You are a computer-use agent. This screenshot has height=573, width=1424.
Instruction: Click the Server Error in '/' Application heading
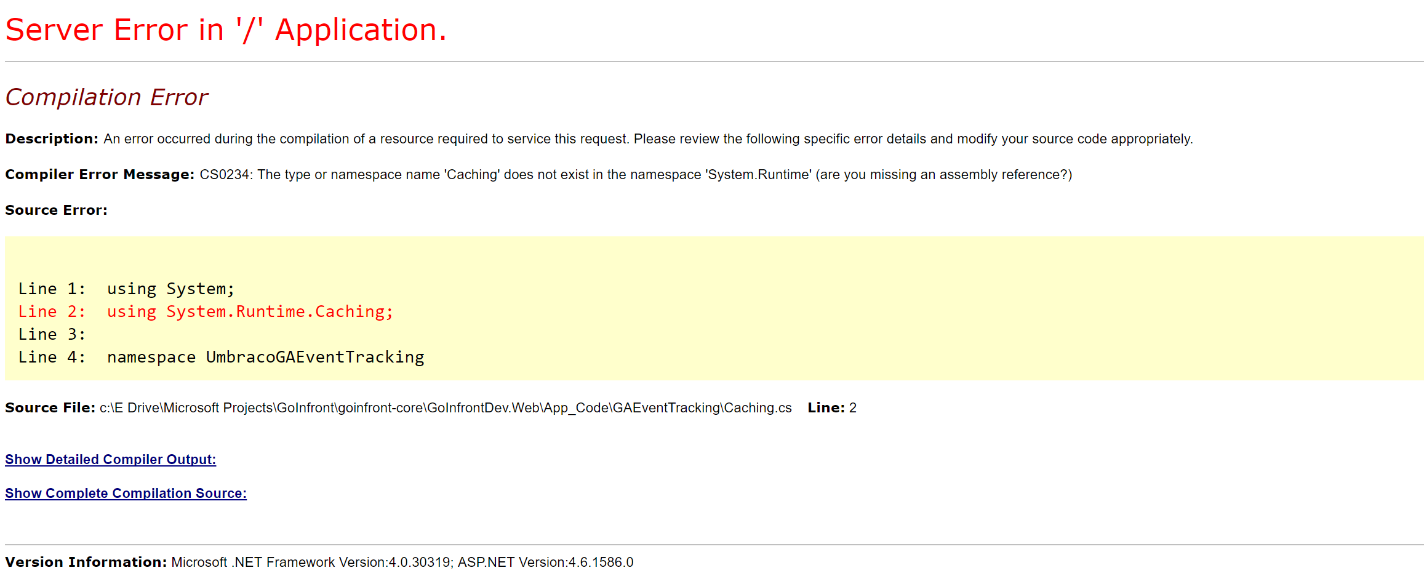(x=225, y=30)
